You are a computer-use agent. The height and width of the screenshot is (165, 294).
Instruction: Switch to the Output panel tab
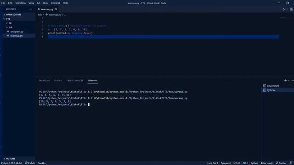coord(58,81)
